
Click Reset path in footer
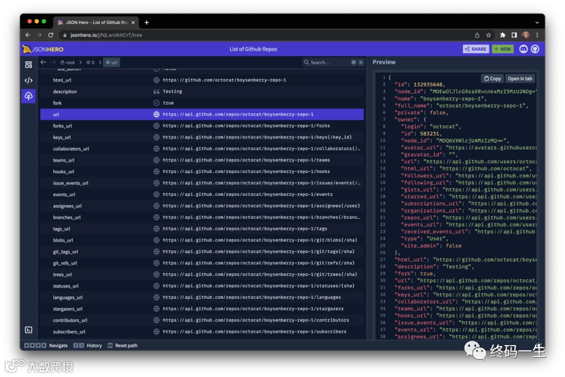click(x=122, y=346)
